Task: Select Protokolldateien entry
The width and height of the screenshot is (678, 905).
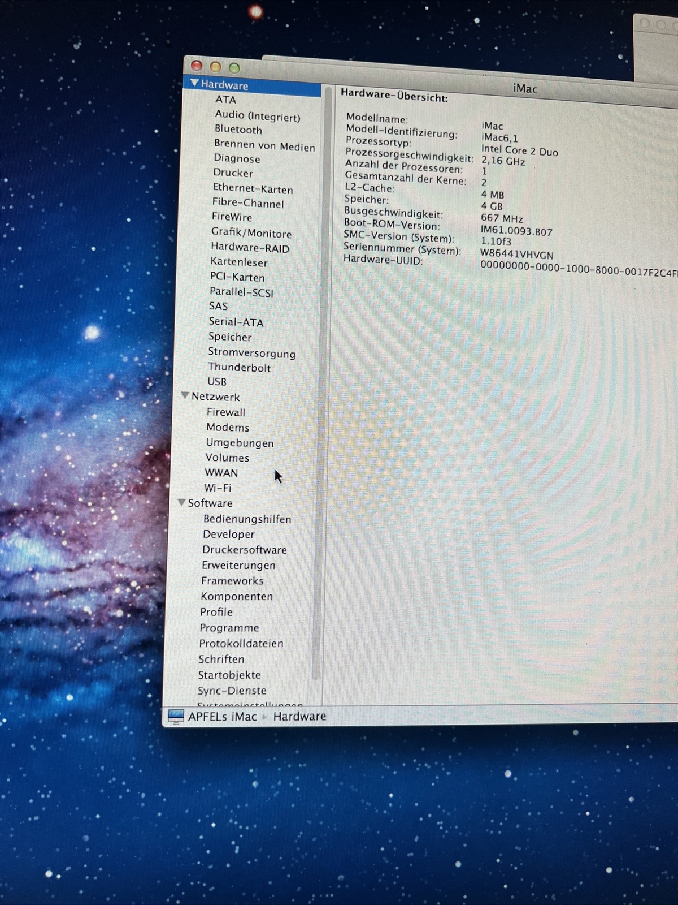Action: (x=241, y=644)
